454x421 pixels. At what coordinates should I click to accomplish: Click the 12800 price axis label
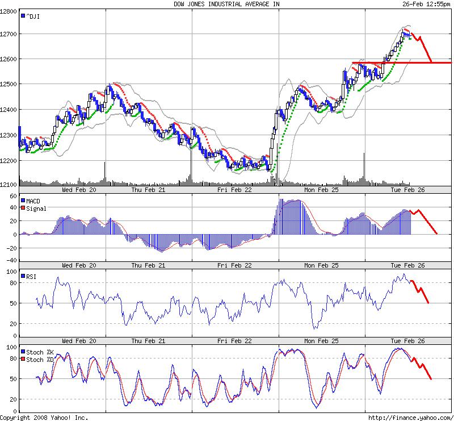[9, 11]
